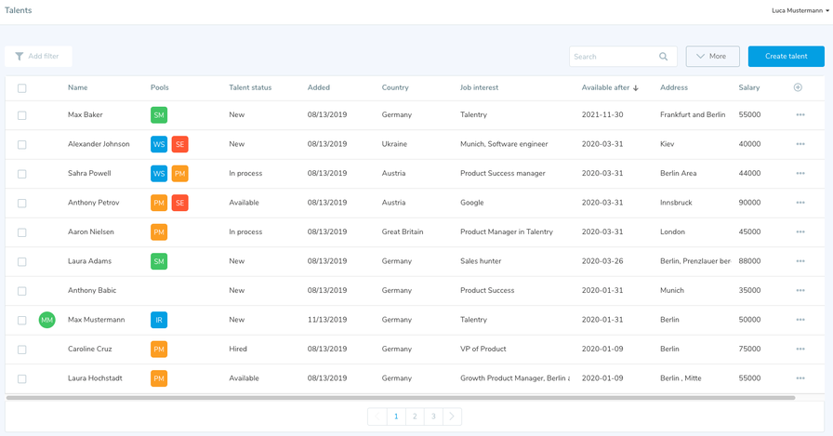
Task: Go to page 3 of the talents list
Action: (x=433, y=416)
